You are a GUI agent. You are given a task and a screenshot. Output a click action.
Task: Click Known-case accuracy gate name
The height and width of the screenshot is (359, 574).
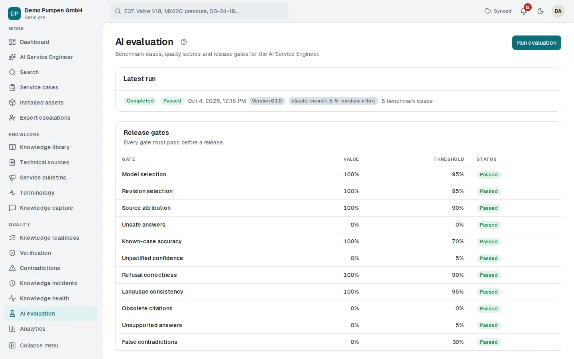[x=152, y=242]
